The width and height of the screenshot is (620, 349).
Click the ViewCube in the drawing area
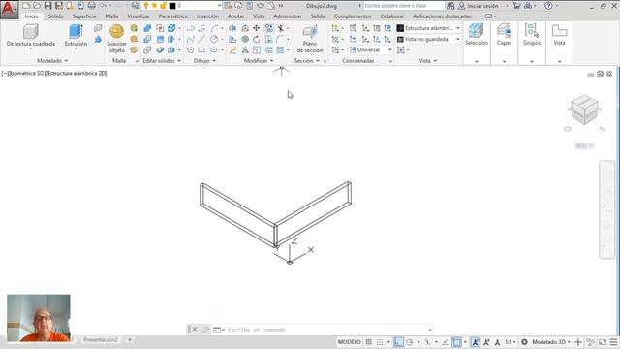[x=584, y=110]
